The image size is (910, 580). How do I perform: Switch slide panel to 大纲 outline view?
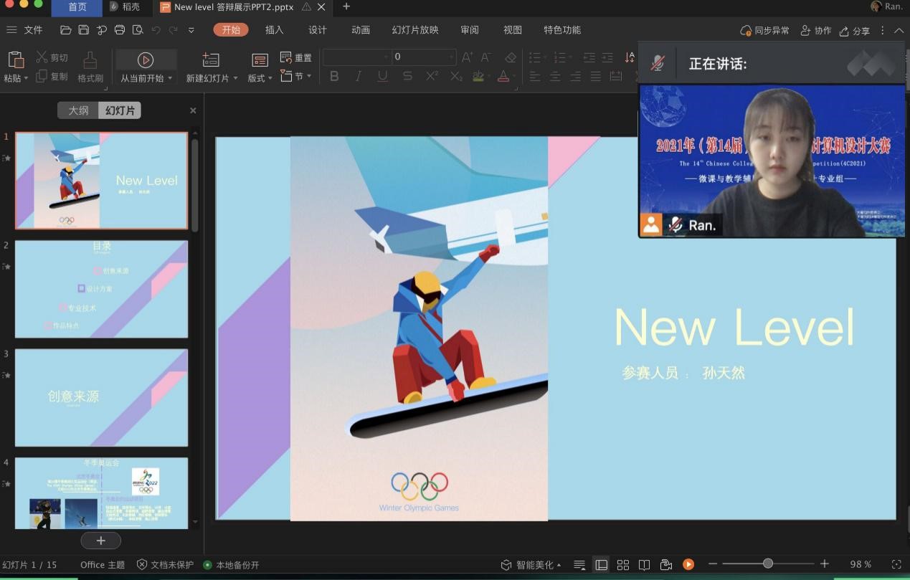click(x=78, y=110)
